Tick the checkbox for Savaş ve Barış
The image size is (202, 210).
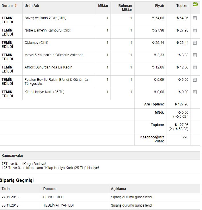195,18
